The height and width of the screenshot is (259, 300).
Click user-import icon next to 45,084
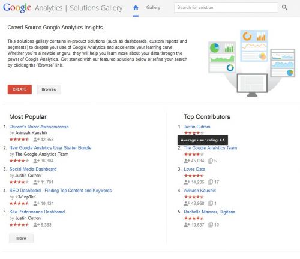pos(187,161)
